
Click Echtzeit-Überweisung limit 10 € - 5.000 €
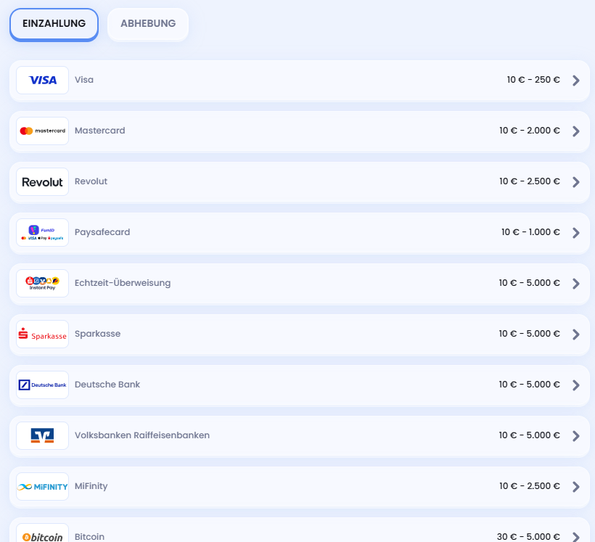(x=530, y=283)
